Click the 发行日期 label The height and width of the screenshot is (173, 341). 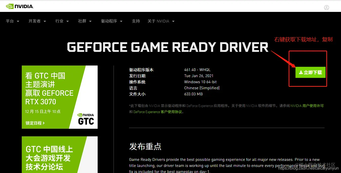click(x=137, y=76)
